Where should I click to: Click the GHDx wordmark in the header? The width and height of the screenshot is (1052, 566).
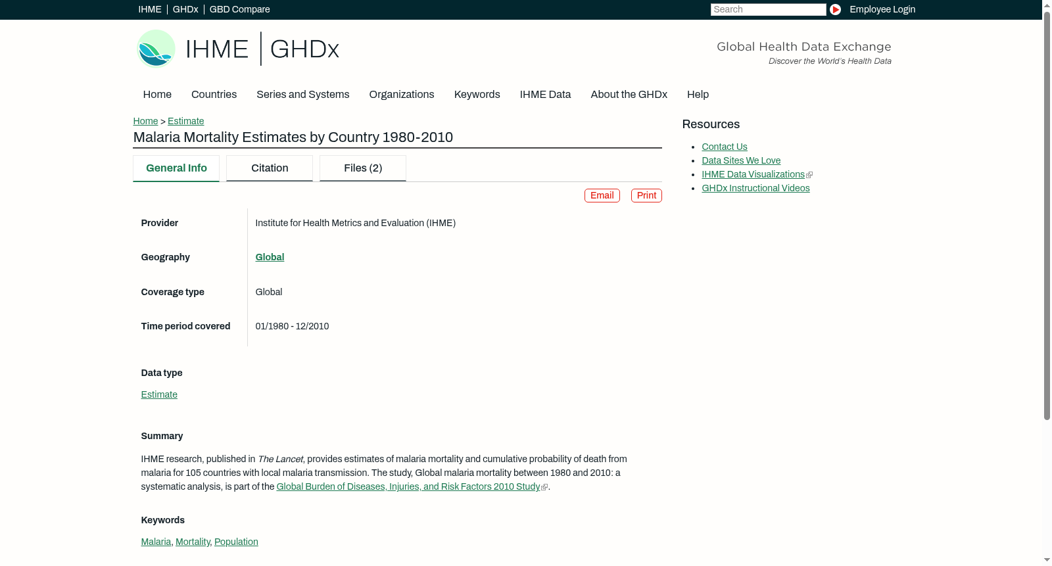click(304, 49)
